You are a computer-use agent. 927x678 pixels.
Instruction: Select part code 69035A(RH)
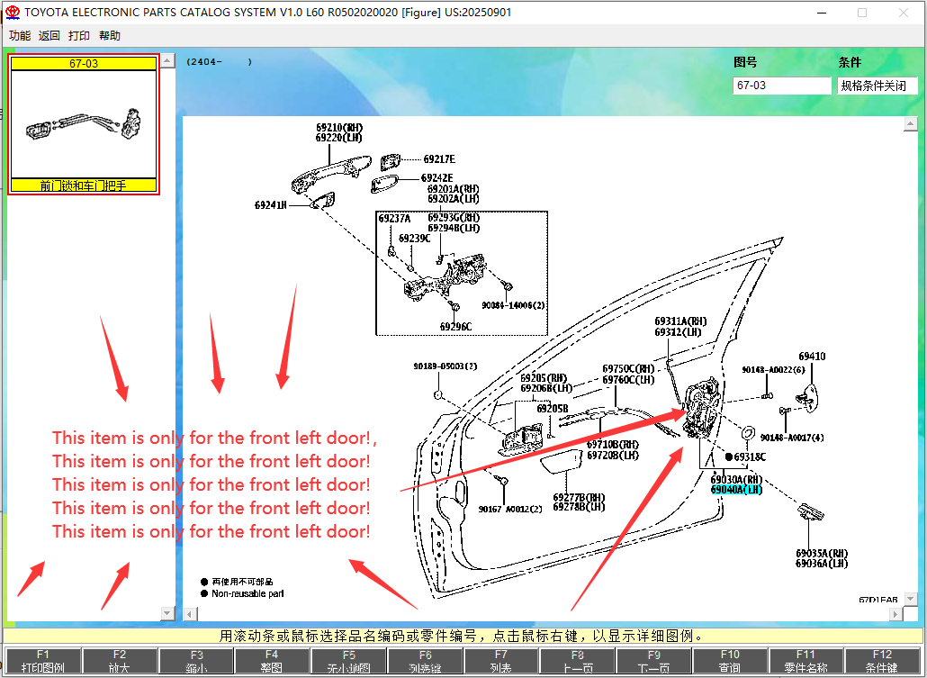[x=822, y=554]
